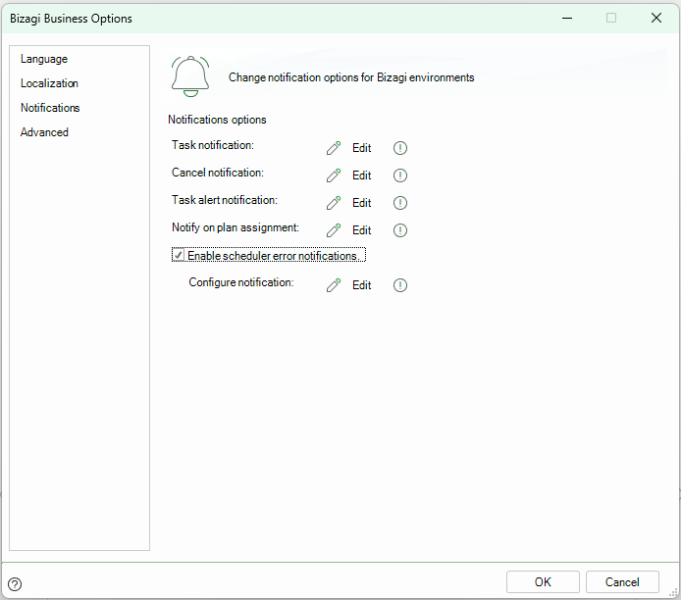Click 'Change notification options for Bizagi environments' text
The image size is (681, 600).
[351, 77]
